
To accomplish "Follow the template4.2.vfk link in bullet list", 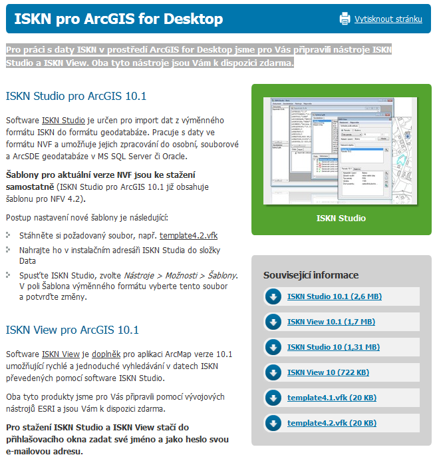I will click(x=188, y=236).
